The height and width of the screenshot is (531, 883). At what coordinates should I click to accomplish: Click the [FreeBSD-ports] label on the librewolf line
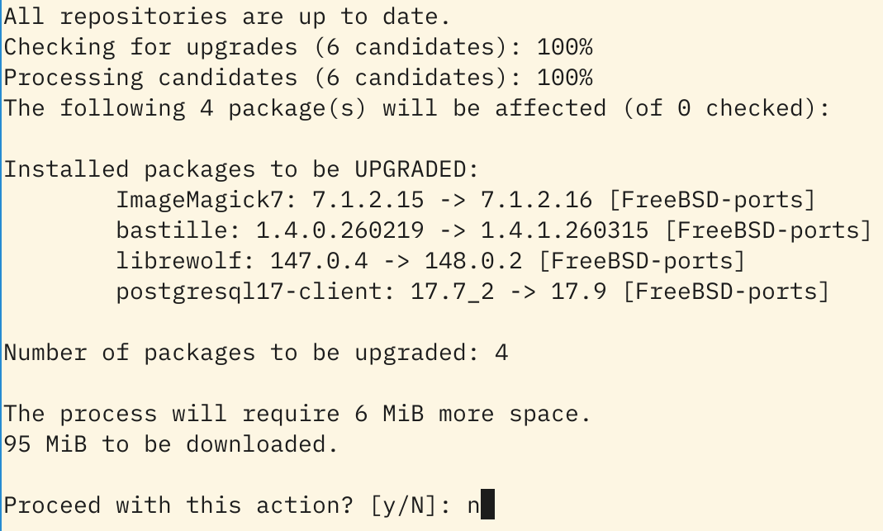coord(641,261)
